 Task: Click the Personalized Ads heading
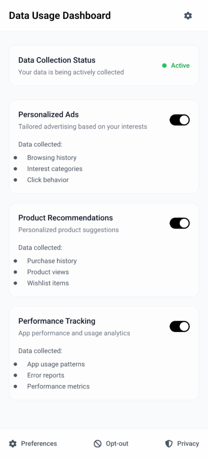(x=48, y=114)
